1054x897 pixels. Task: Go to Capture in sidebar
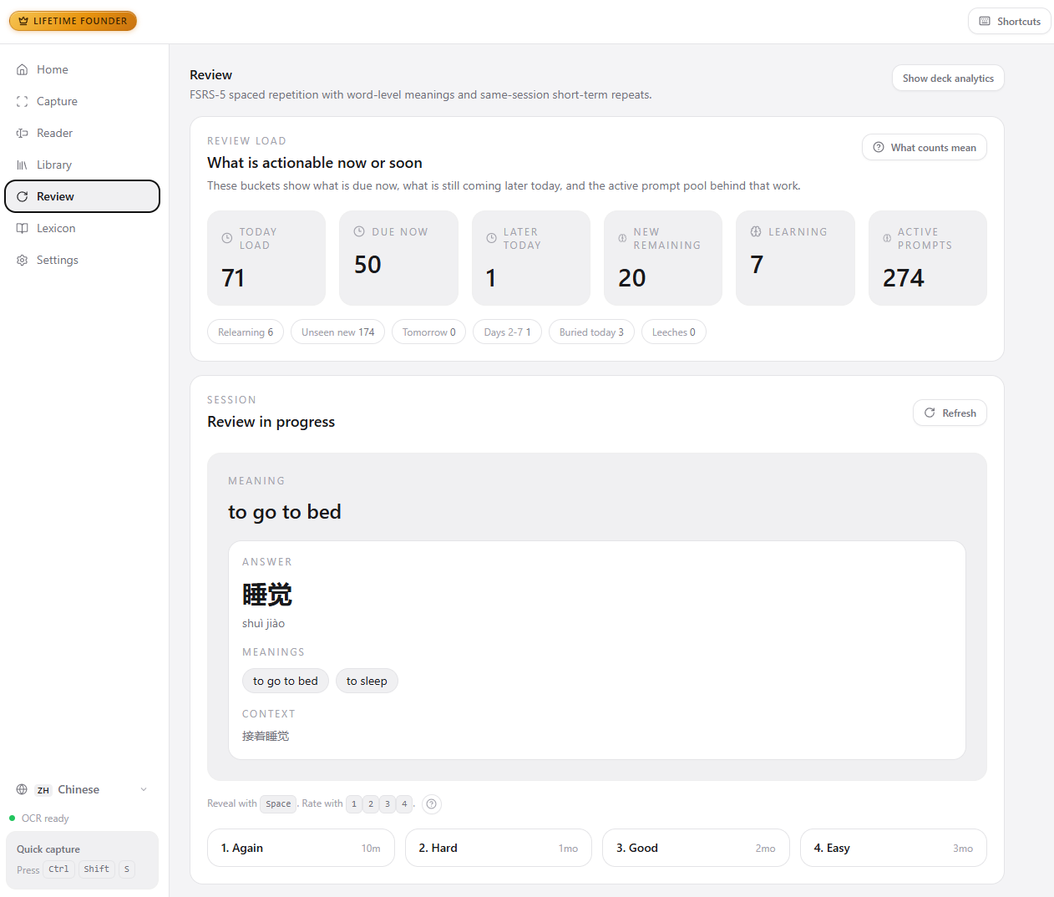pyautogui.click(x=82, y=101)
